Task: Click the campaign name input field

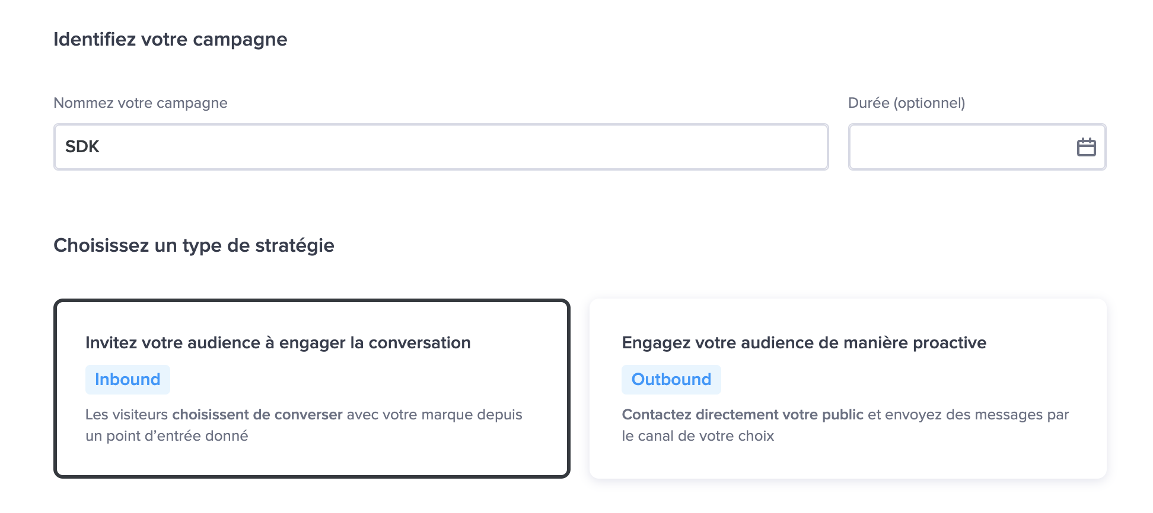Action: coord(441,147)
